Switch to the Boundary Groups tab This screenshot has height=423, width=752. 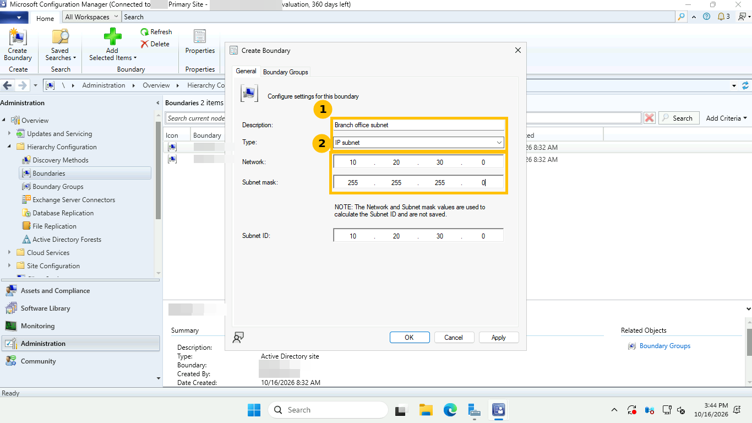[286, 72]
